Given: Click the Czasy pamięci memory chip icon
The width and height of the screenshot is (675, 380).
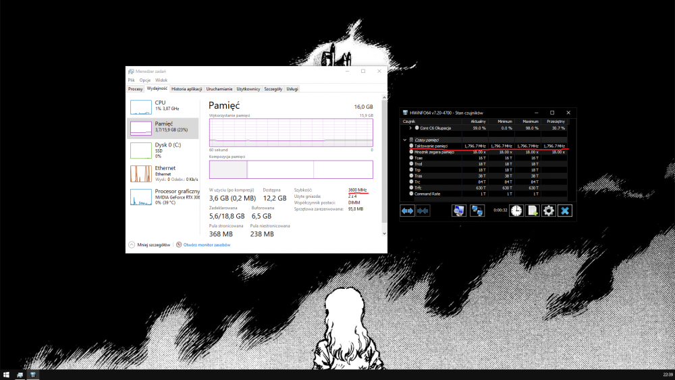Looking at the screenshot, I should (x=411, y=140).
